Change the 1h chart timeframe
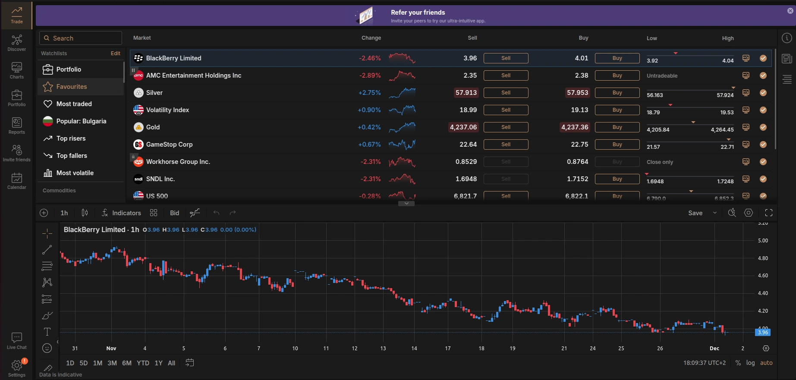The width and height of the screenshot is (796, 380). click(x=64, y=213)
